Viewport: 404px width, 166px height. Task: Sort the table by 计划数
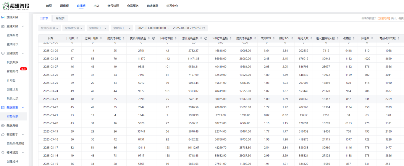point(77,38)
